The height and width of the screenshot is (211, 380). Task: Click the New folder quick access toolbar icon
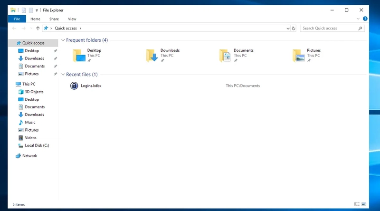pos(31,10)
